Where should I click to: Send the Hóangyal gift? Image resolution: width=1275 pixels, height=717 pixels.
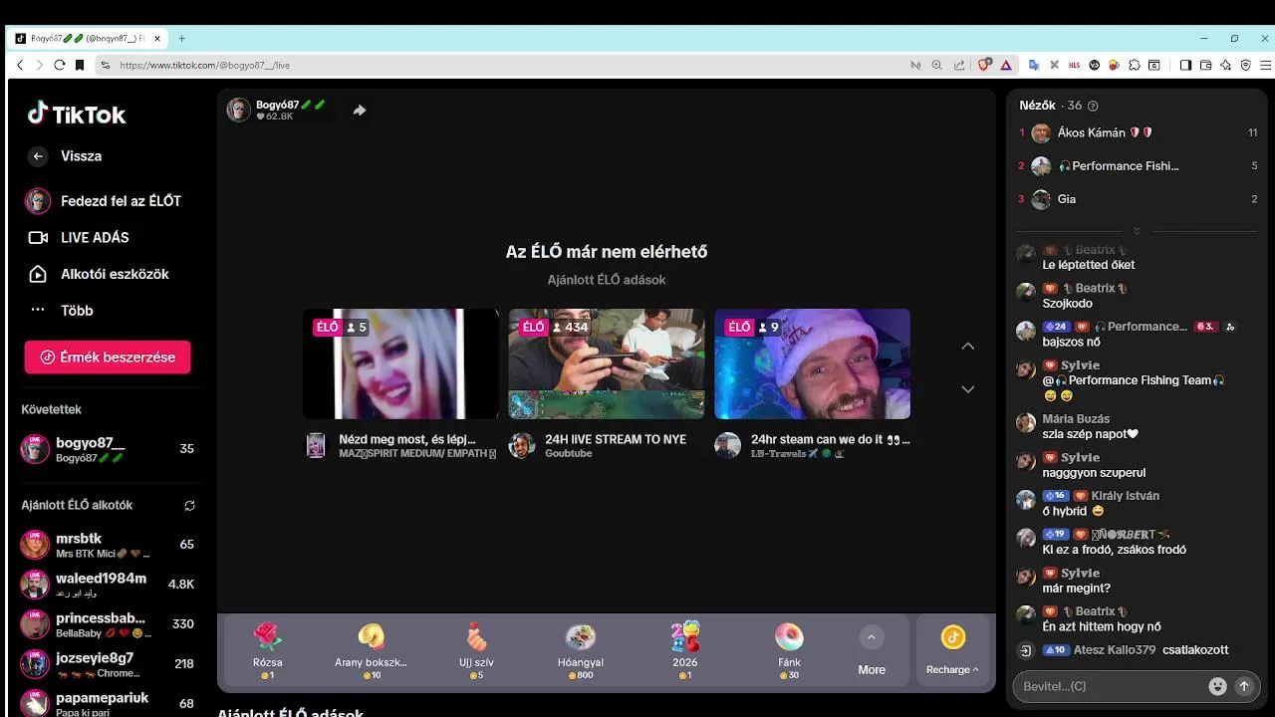pos(581,650)
